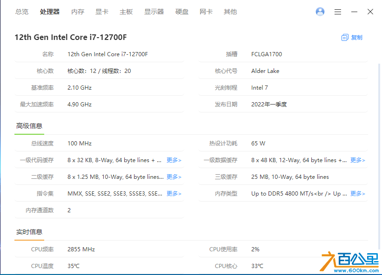382x275 pixels.
Task: Open the 内存 tab
Action: 78,12
